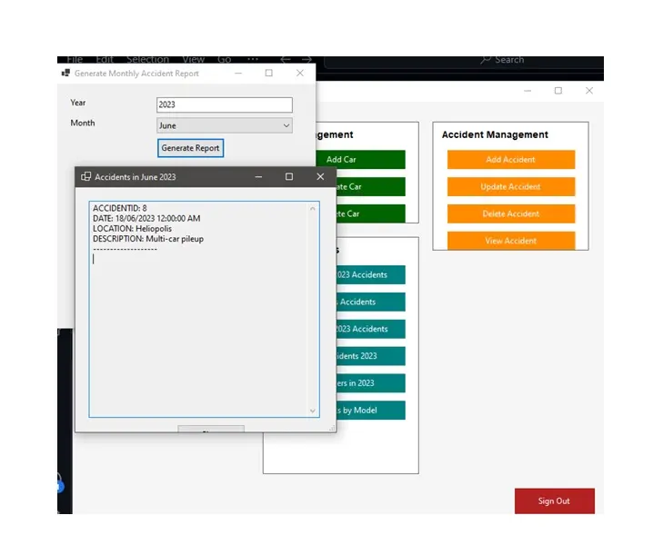Click the partially hidden '023 Accidents' teal button
Image resolution: width=653 pixels, height=545 pixels.
click(371, 274)
